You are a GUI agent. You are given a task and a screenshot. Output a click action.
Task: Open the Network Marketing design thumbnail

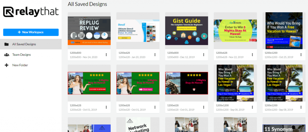(138, 124)
